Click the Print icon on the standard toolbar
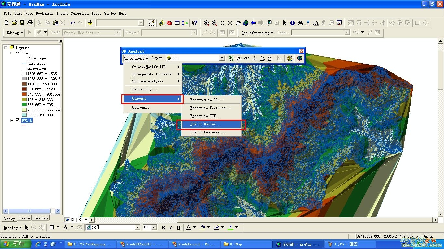Viewport: 444px width, 249px height. (x=30, y=23)
